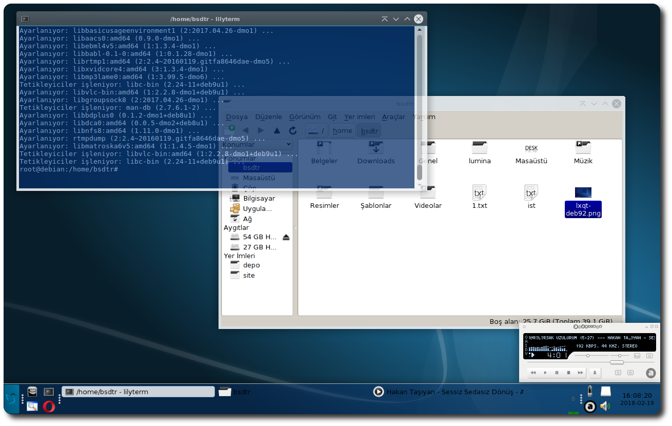Toggle the Audacious playlist window button

point(649,356)
